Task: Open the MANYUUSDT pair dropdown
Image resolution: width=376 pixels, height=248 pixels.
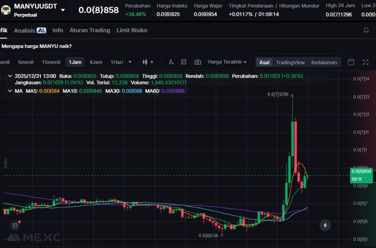Action: pos(63,10)
